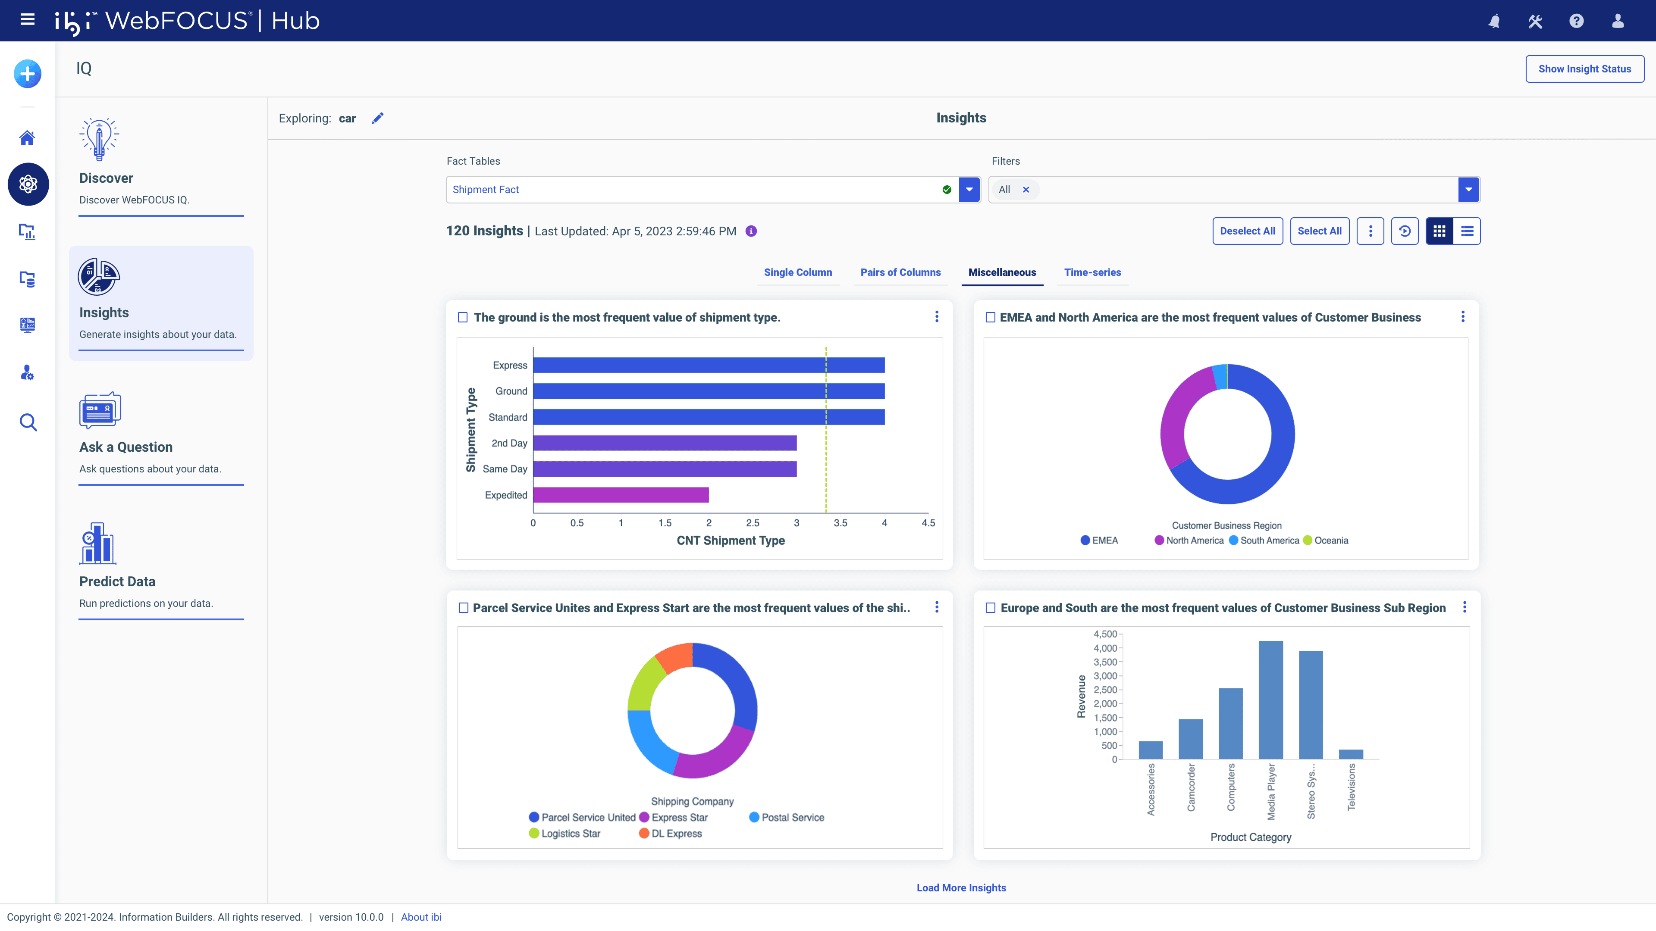Expand the Filters dropdown
Viewport: 1656px width, 931px height.
[1468, 189]
